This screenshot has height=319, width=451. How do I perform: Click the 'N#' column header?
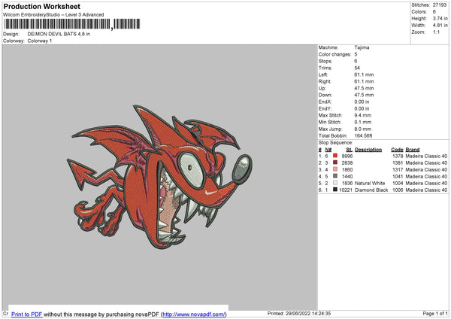point(328,150)
